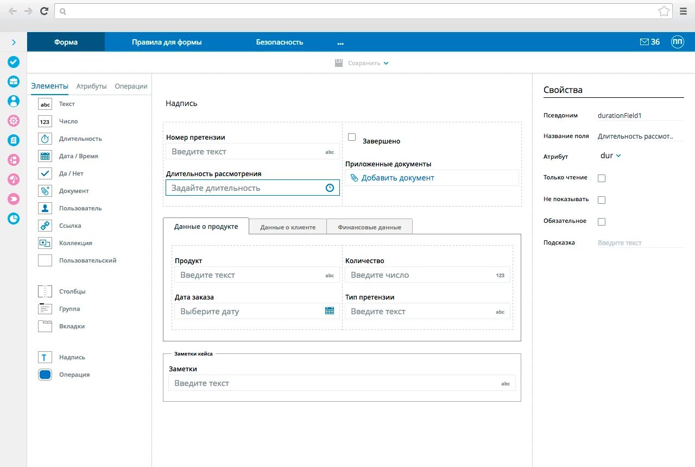This screenshot has width=695, height=467.
Task: Open the pink process diagram icon
Action: [14, 160]
